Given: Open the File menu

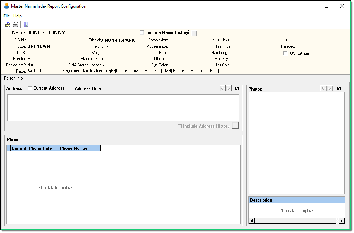Looking at the screenshot, I should coord(7,16).
